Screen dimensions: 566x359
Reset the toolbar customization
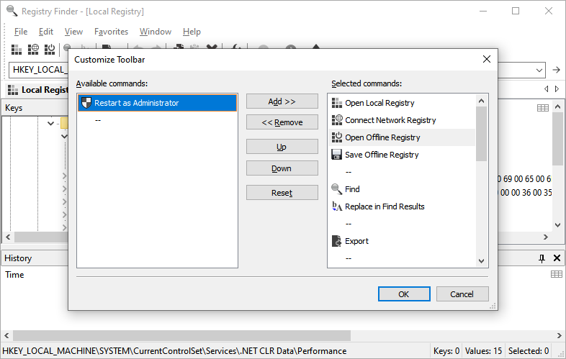282,193
